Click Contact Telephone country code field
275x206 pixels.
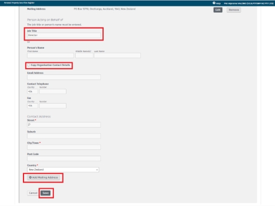pos(32,92)
